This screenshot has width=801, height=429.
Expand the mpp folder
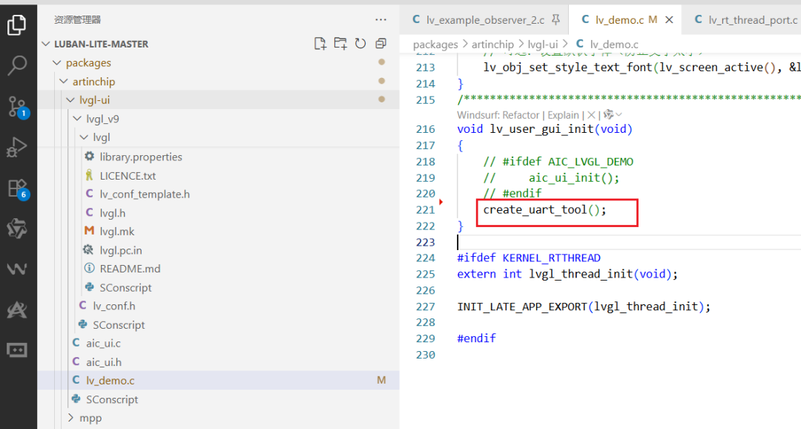point(70,418)
